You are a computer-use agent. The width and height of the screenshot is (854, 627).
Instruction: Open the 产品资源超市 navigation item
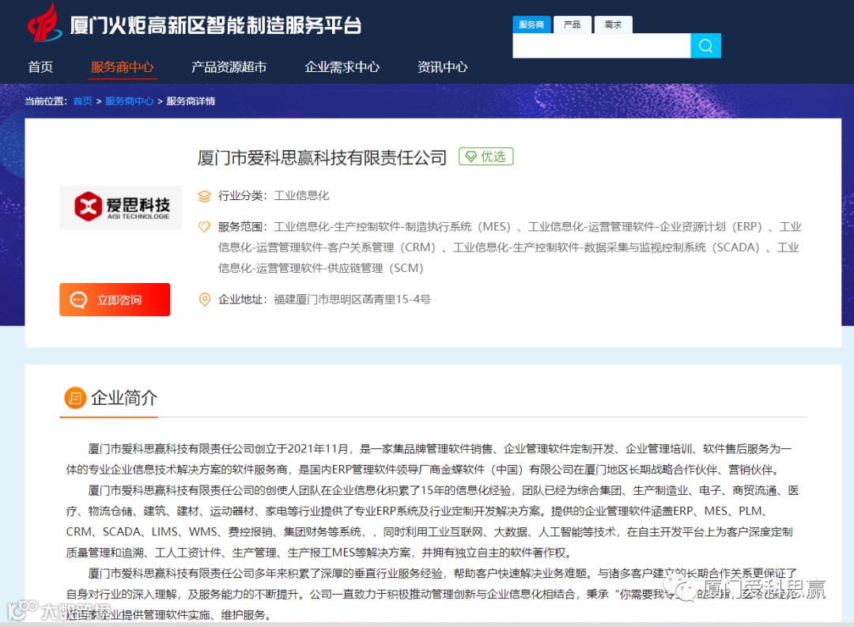coord(229,67)
